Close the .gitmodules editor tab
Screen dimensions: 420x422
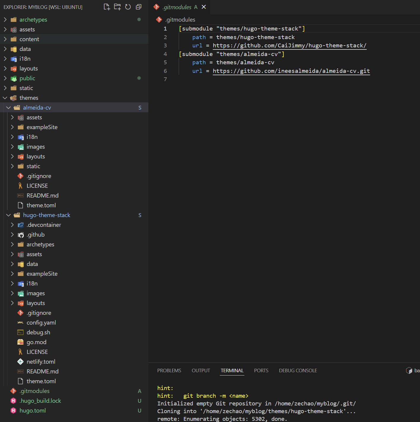pyautogui.click(x=204, y=7)
